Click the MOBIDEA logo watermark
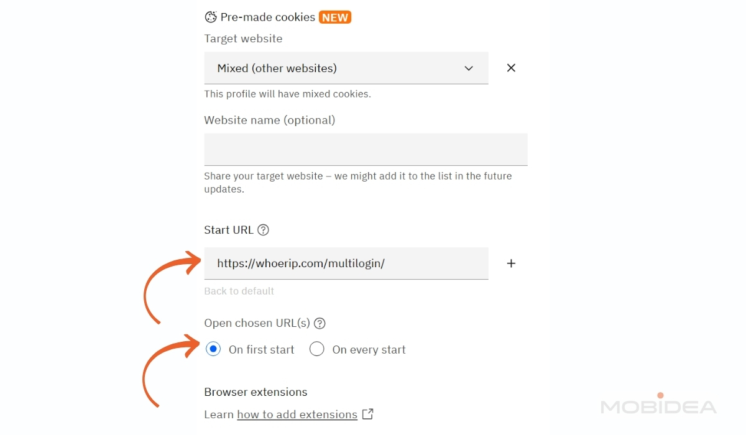 click(x=658, y=406)
